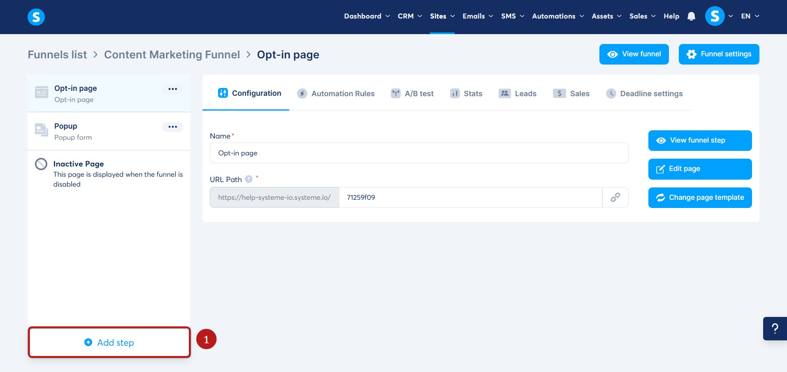Expand the CRM dropdown menu
This screenshot has width=787, height=372.
tap(410, 16)
